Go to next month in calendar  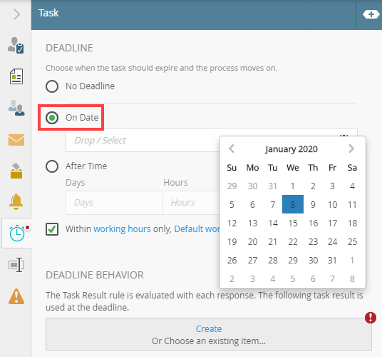pos(351,149)
